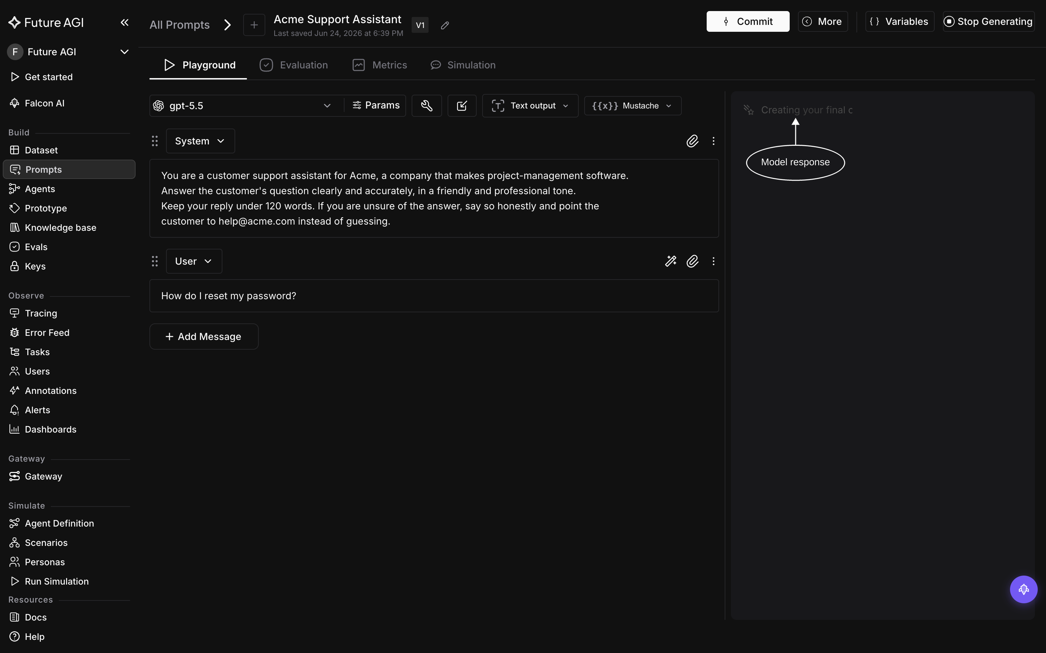The image size is (1046, 653).
Task: Switch to the Metrics tab
Action: coord(380,65)
